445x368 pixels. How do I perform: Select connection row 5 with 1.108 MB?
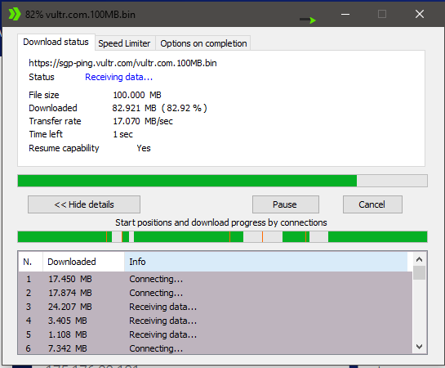[x=215, y=334]
